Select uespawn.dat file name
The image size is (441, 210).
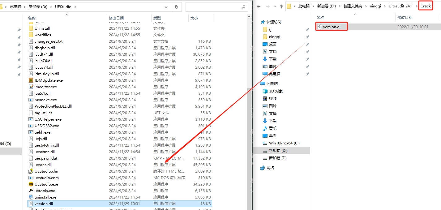pos(46,158)
